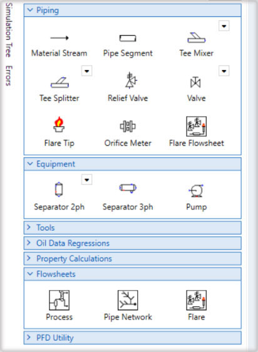The image size is (258, 352).
Task: Click the Relief Valve label
Action: pos(128,98)
